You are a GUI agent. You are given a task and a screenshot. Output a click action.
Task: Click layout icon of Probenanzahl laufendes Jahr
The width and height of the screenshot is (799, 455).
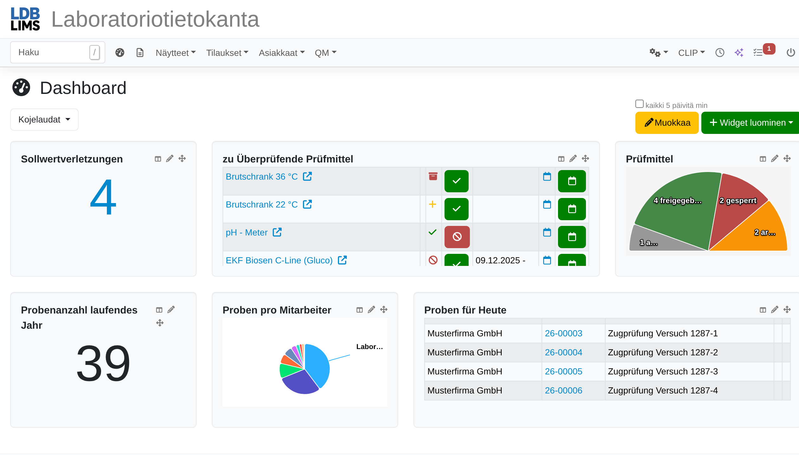tap(159, 310)
